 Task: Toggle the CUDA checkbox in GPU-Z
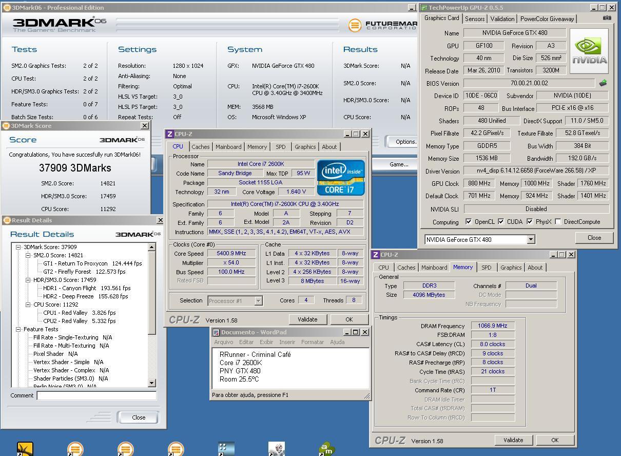[x=501, y=222]
